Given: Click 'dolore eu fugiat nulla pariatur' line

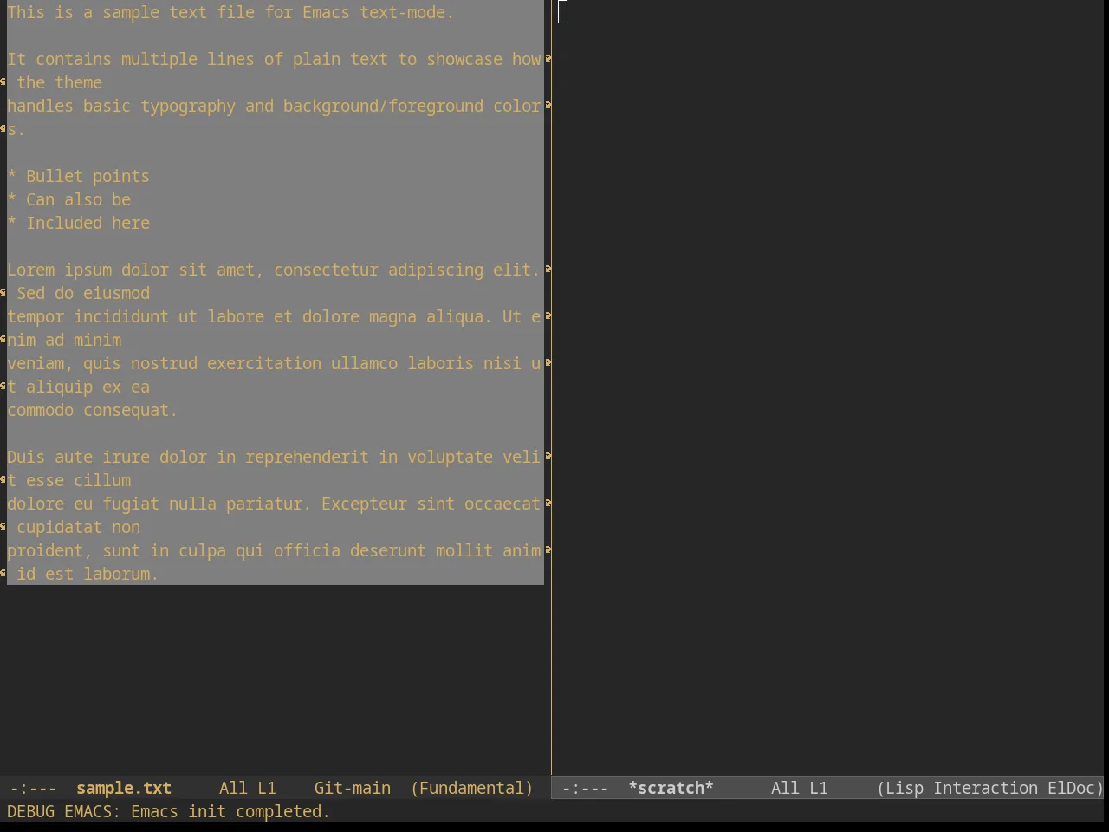Looking at the screenshot, I should pos(274,504).
